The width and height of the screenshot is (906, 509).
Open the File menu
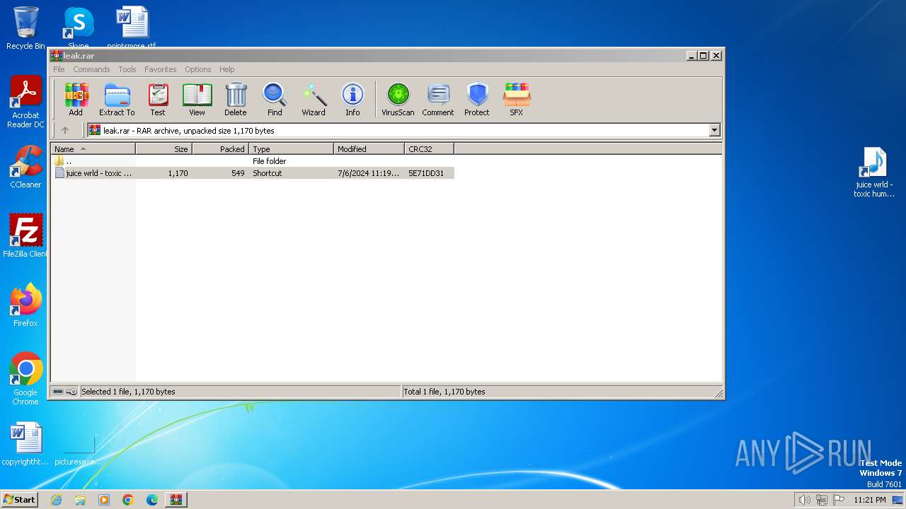pos(59,69)
